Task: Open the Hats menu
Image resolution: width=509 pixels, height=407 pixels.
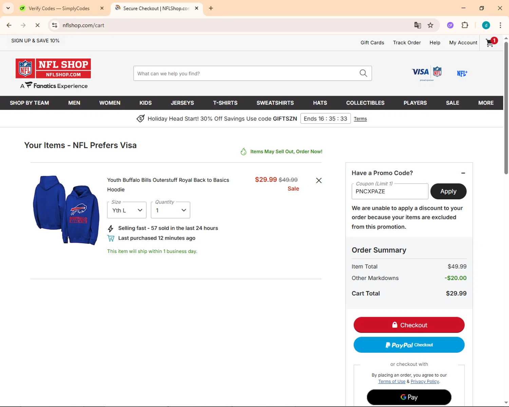Action: (x=320, y=103)
